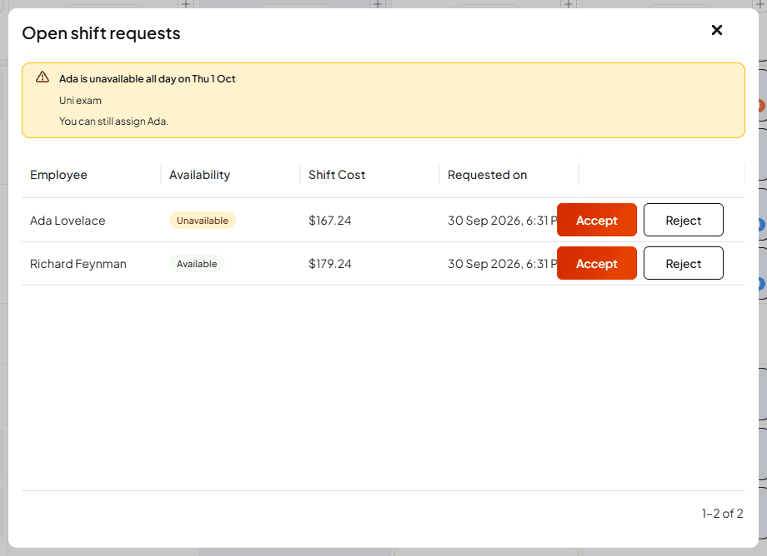This screenshot has height=556, width=767.
Task: Sort by the Shift Cost column header
Action: (x=337, y=175)
